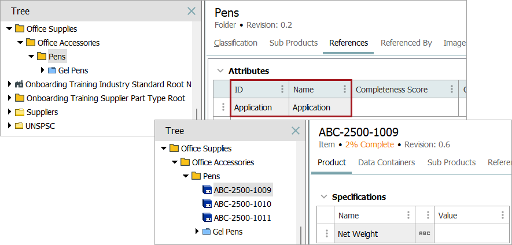Open row menu for Application attribute
The height and width of the screenshot is (245, 512).
[x=223, y=107]
